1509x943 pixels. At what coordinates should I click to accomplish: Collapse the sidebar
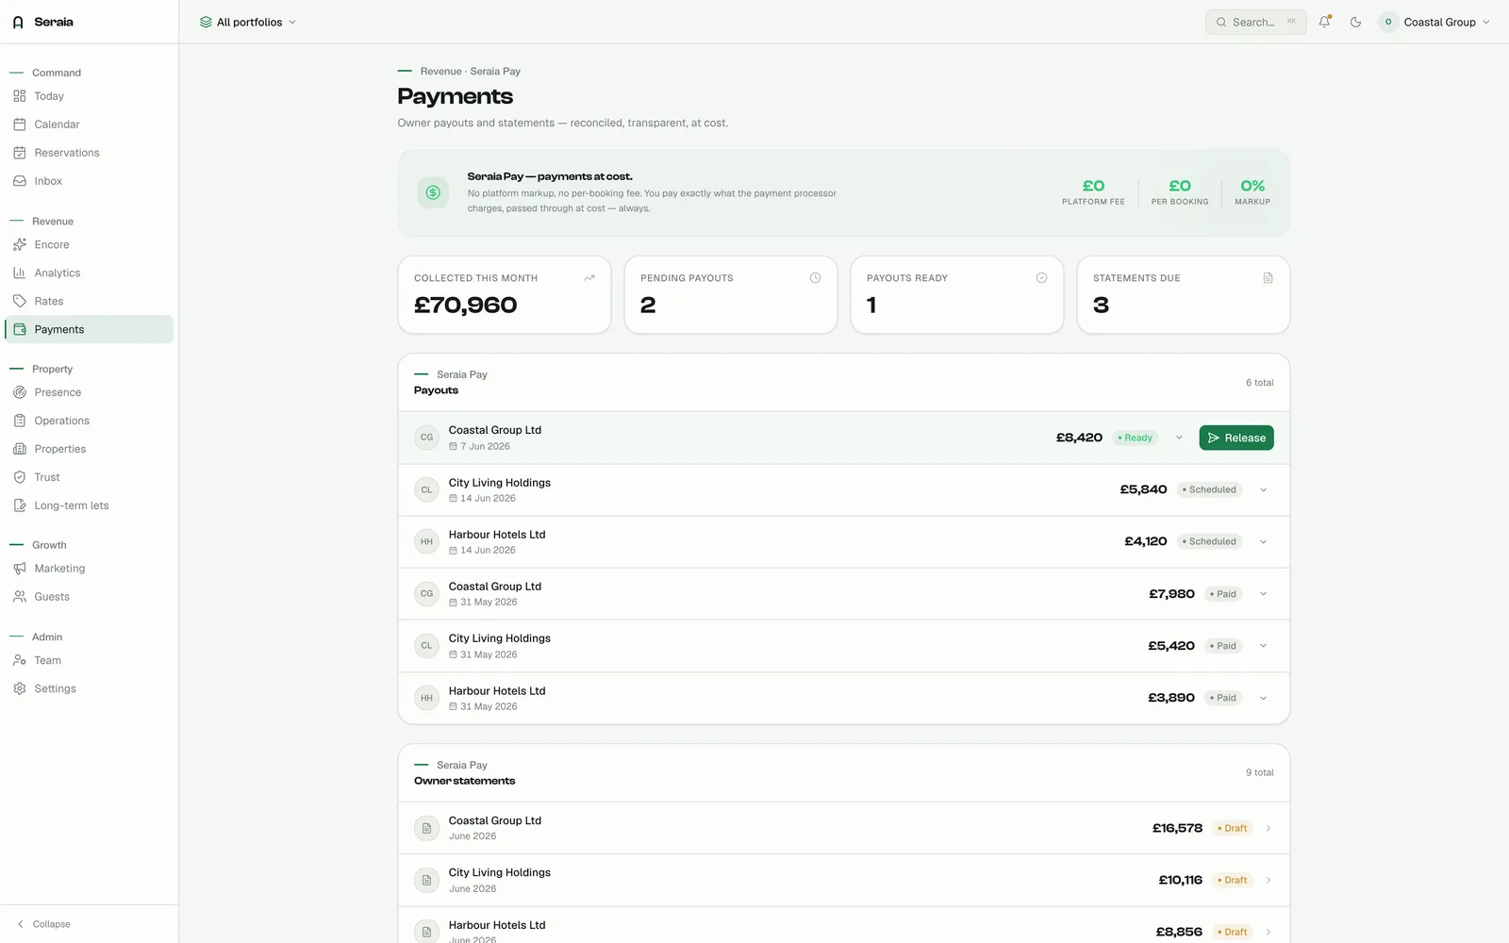44,924
